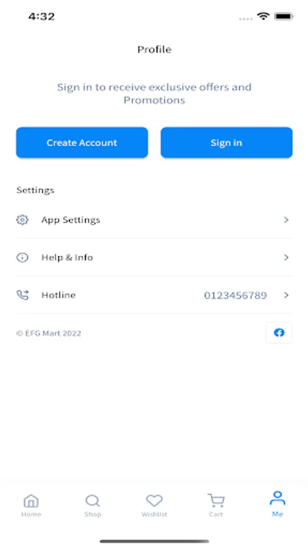Call the hotline number 0123456789
The image size is (308, 548).
pos(236,296)
